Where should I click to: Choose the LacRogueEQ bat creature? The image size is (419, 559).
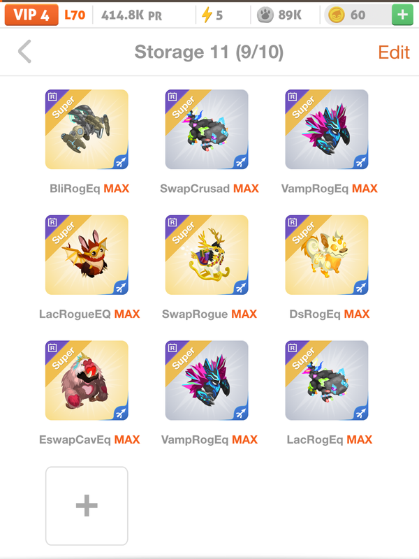coord(87,254)
